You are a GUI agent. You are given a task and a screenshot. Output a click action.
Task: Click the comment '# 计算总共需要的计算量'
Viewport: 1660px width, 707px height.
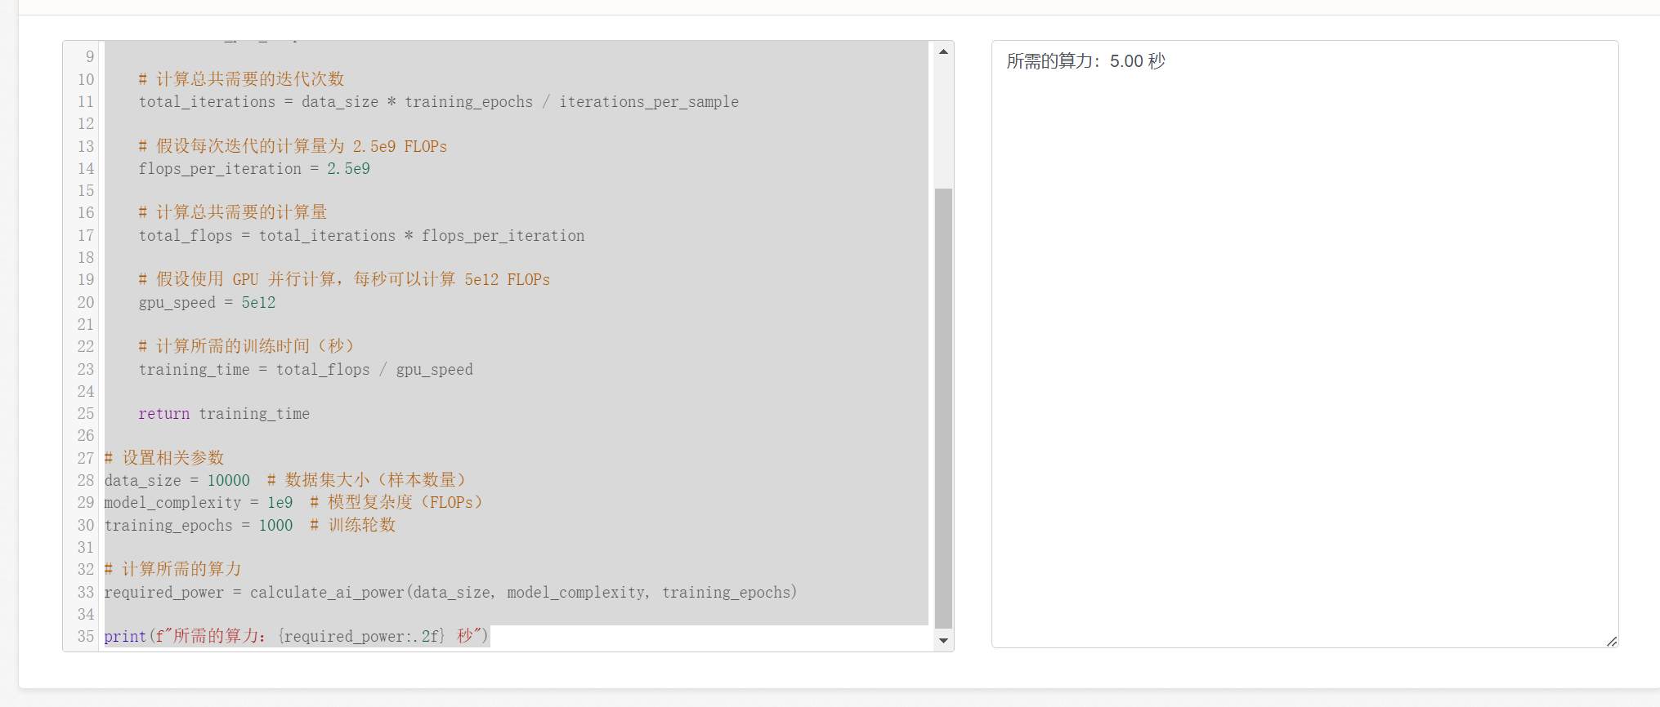(233, 212)
